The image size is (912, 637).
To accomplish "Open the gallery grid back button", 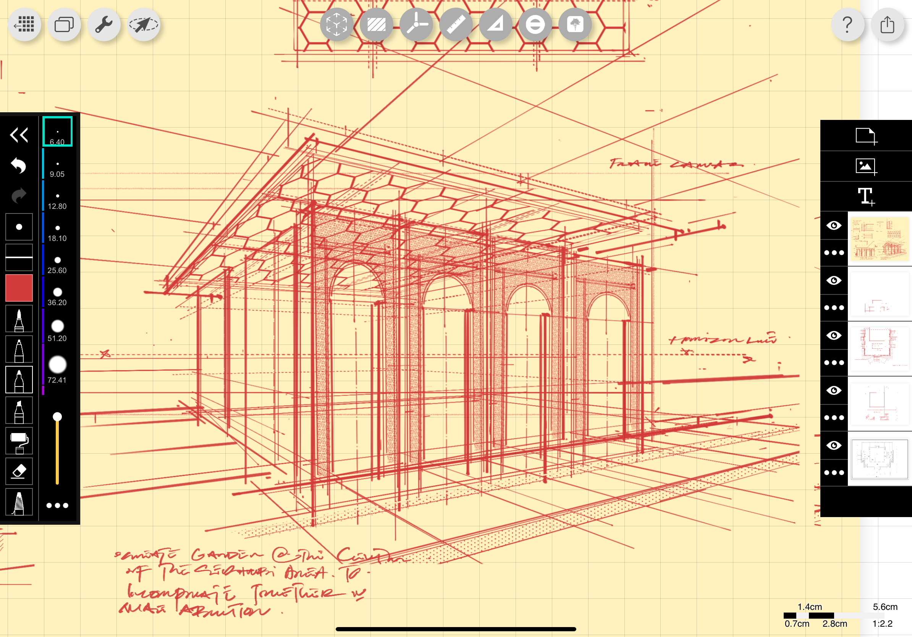I will [24, 24].
